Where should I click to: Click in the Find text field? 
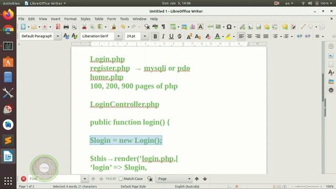coord(55,178)
